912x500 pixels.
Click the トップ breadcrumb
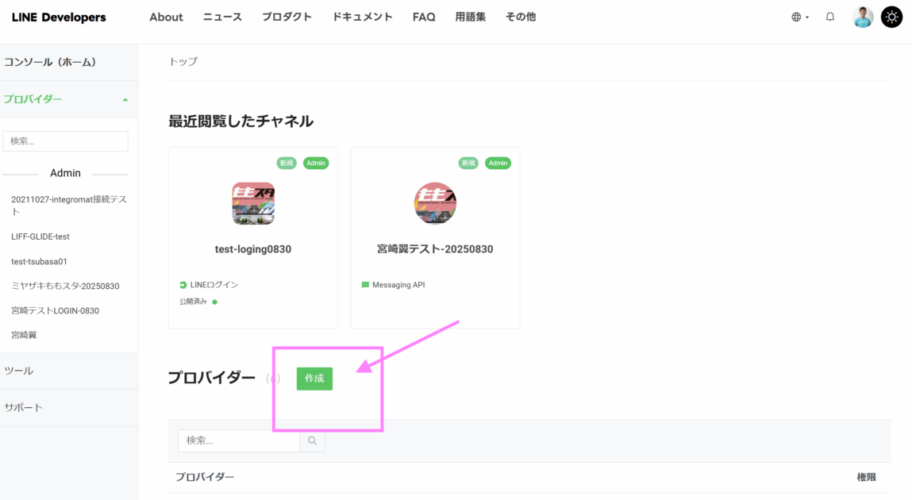tap(183, 62)
